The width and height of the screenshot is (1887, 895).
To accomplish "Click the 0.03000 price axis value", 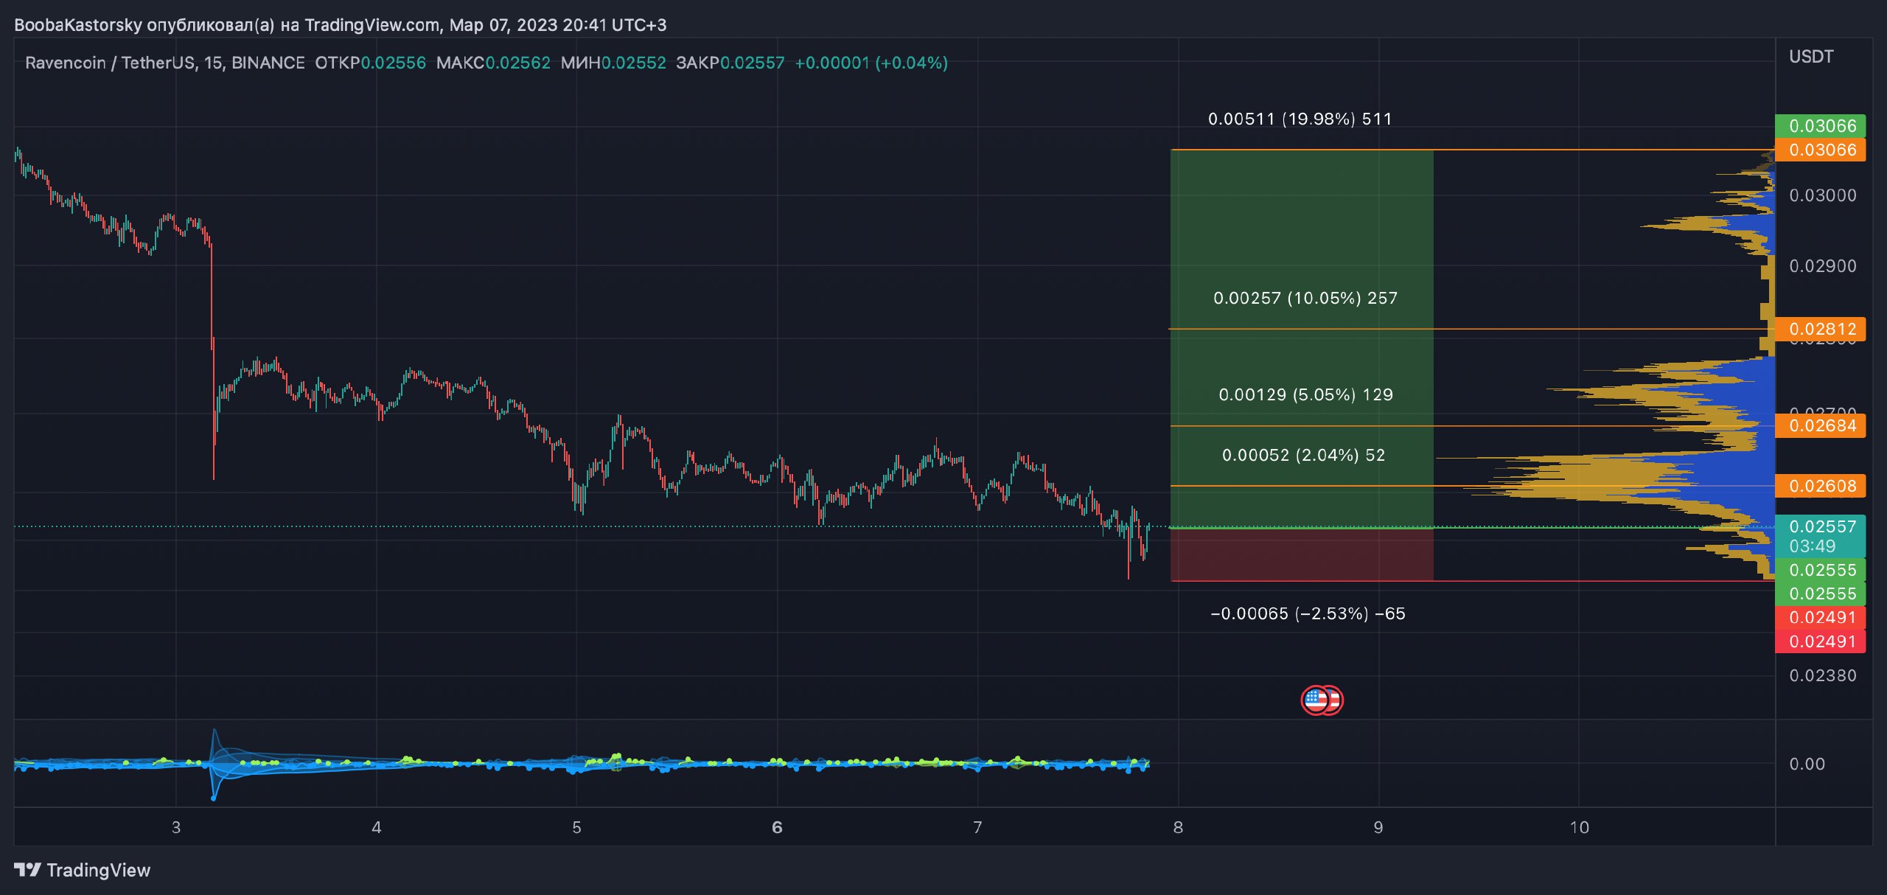I will (1823, 195).
